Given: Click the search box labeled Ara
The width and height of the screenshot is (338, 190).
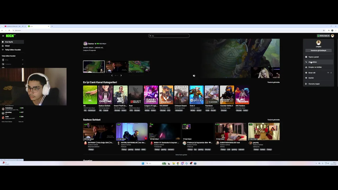Looking at the screenshot, I should coord(169,36).
